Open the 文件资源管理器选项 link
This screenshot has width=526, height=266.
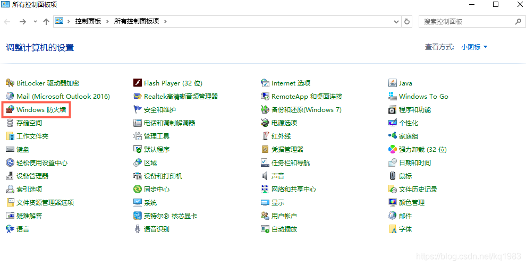(45, 203)
